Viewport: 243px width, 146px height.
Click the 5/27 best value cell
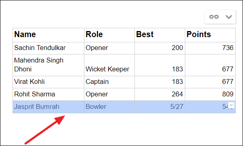(160, 107)
